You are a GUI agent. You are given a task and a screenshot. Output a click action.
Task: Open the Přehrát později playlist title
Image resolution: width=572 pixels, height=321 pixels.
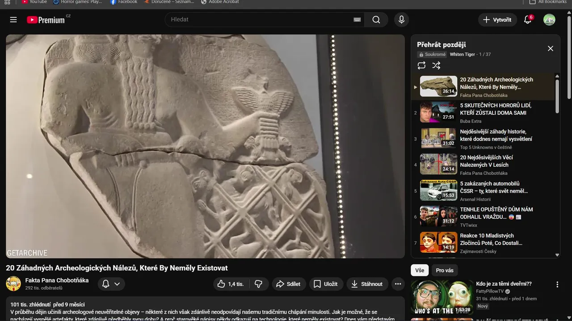click(442, 45)
